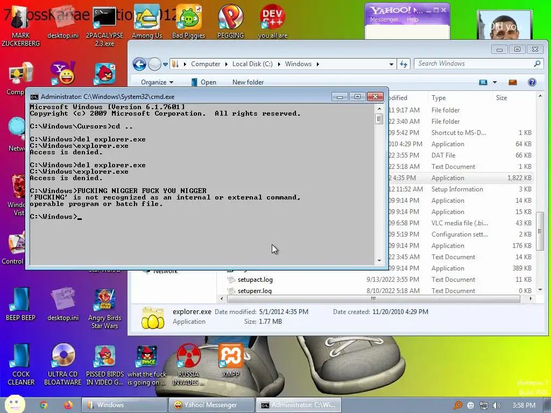Viewport: 551px width, 413px height.
Task: Select the Yahoo Messenger desktop icon
Action: point(62,73)
